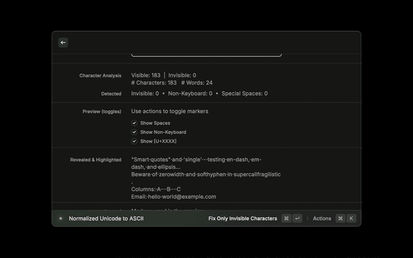Disable the Show [U+XXXX] checkbox
Viewport: 413px width, 258px height.
pos(134,141)
